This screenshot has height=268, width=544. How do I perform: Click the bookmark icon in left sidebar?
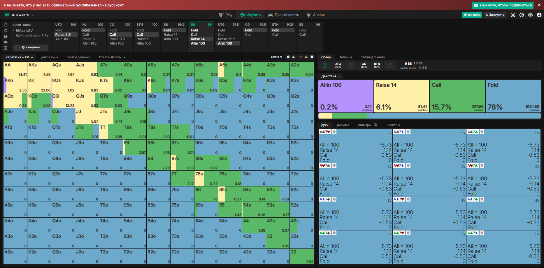coord(6,25)
